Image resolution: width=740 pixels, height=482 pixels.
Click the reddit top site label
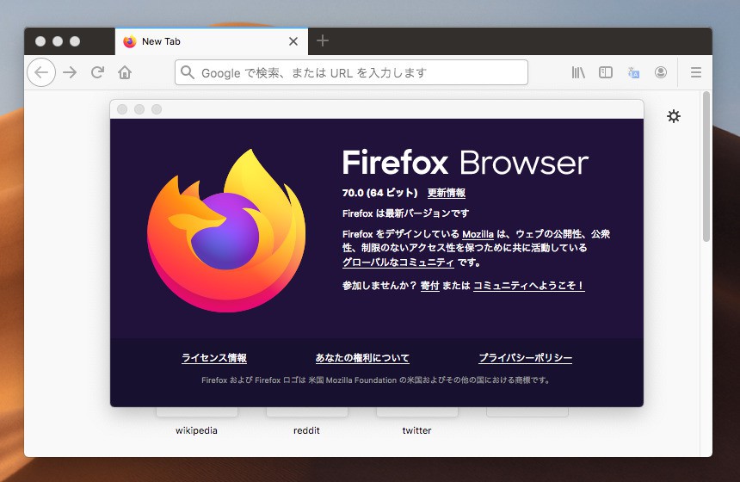pos(306,430)
